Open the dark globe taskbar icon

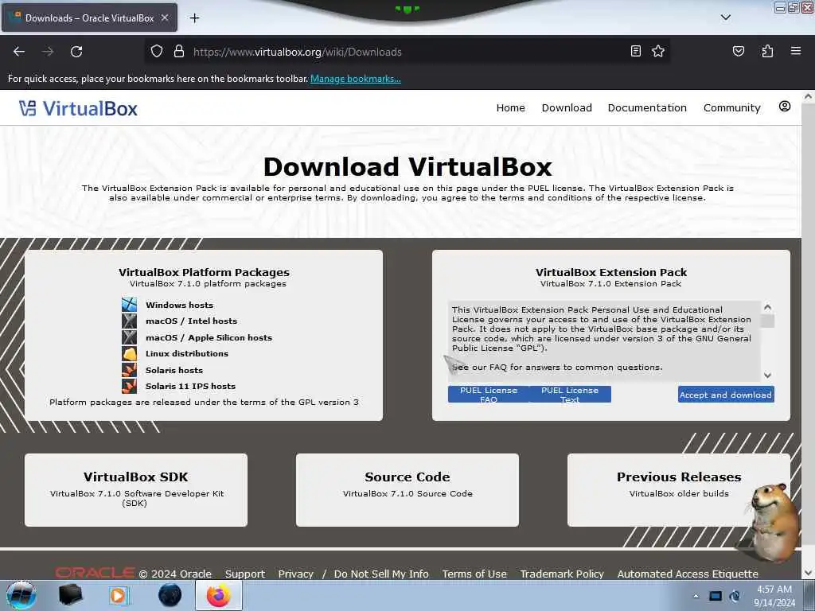pyautogui.click(x=170, y=595)
